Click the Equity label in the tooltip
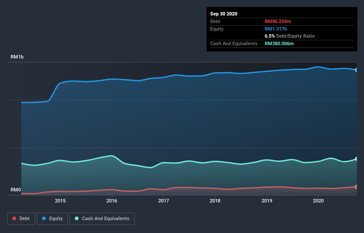 click(x=217, y=29)
